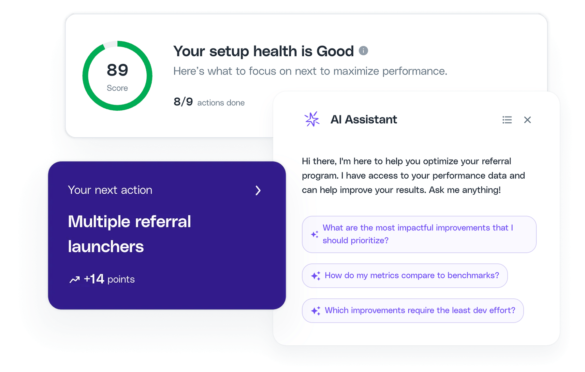The width and height of the screenshot is (585, 372).
Task: Choose "Which improvements require the least dev effort?"
Action: click(x=420, y=310)
